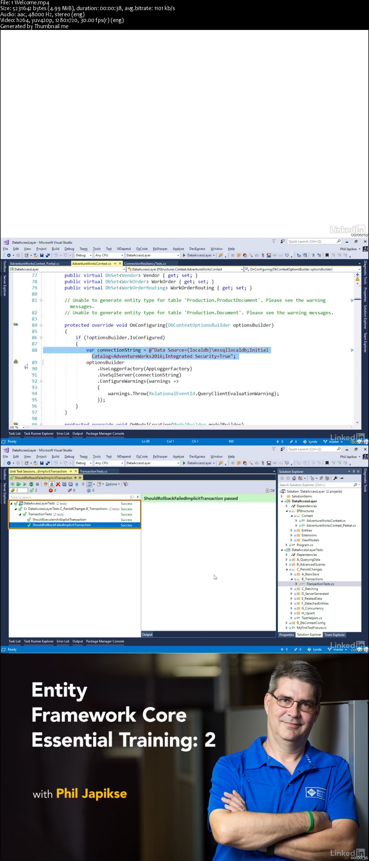The width and height of the screenshot is (369, 861).
Task: Click the pencil pending changes indicator in test window status bar
Action: pos(296,649)
